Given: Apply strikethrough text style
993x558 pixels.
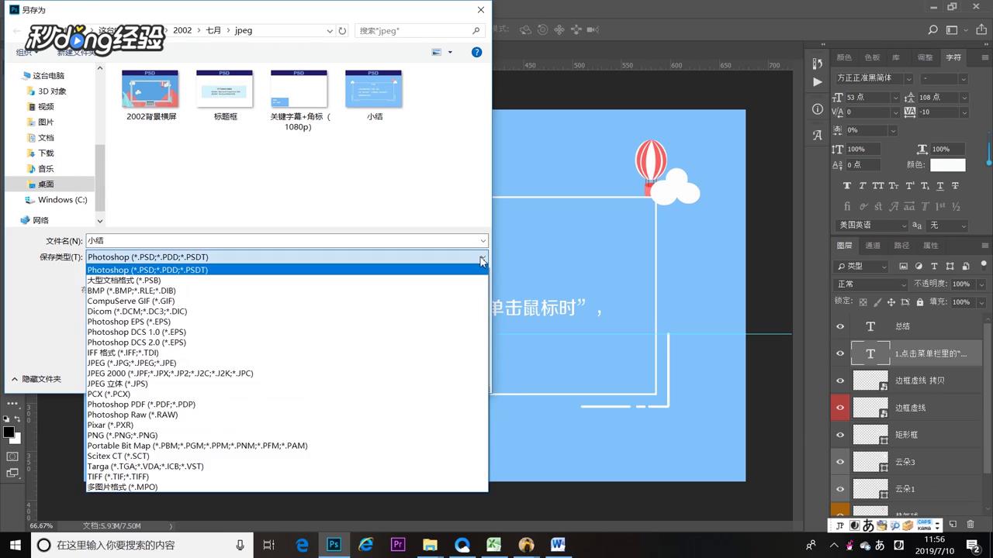Looking at the screenshot, I should tap(955, 186).
